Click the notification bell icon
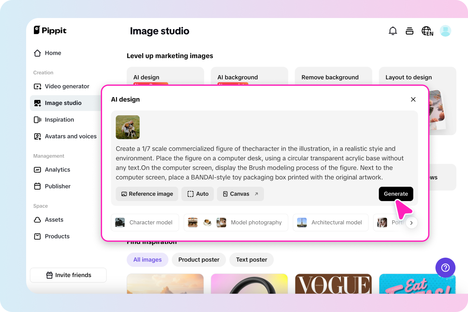 click(x=393, y=31)
